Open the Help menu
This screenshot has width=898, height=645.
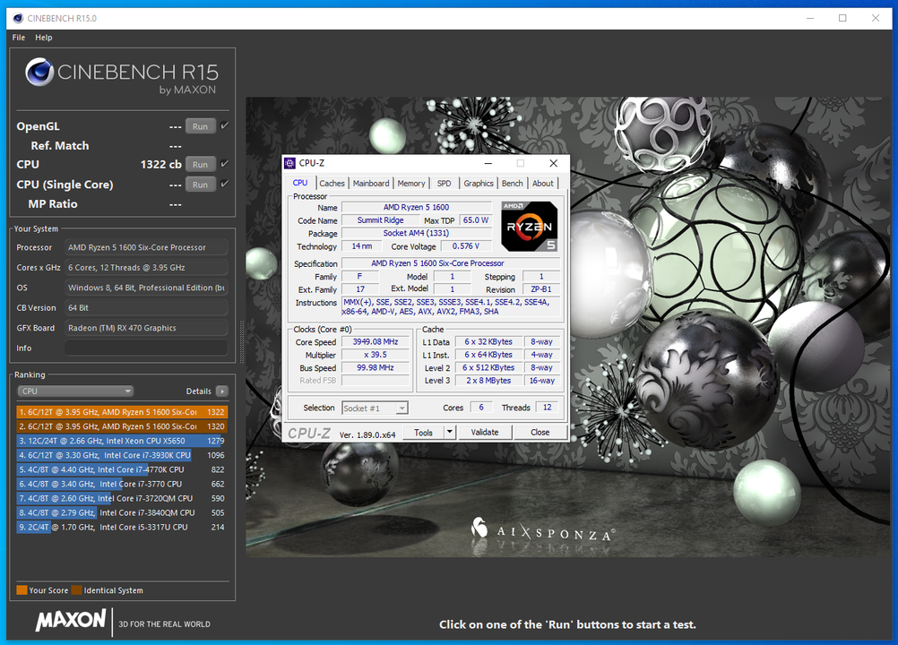point(44,38)
